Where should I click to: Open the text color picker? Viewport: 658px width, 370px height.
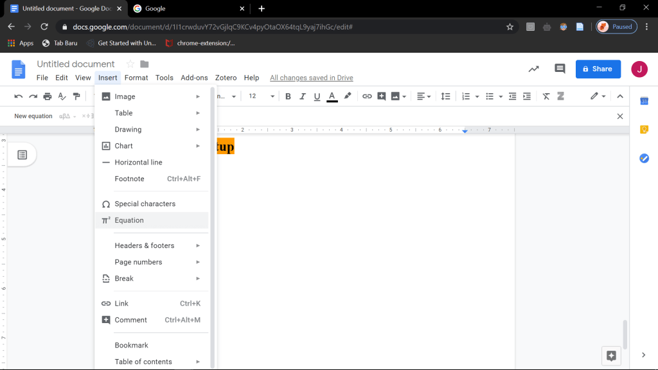point(332,96)
